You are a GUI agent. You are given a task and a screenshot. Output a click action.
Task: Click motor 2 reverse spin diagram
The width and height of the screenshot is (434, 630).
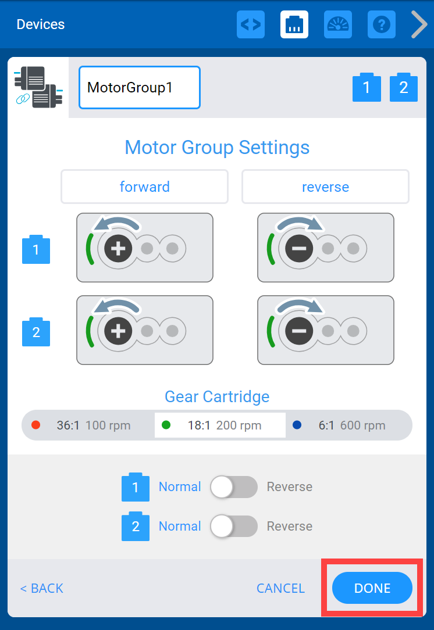point(325,330)
